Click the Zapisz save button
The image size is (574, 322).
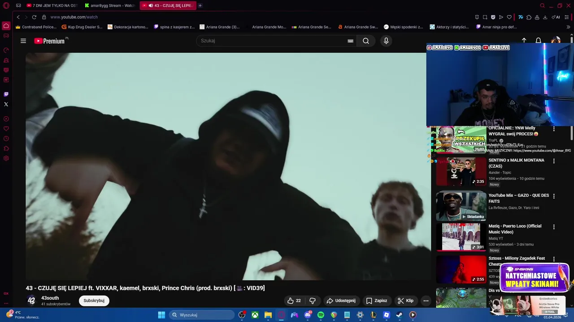pos(376,301)
